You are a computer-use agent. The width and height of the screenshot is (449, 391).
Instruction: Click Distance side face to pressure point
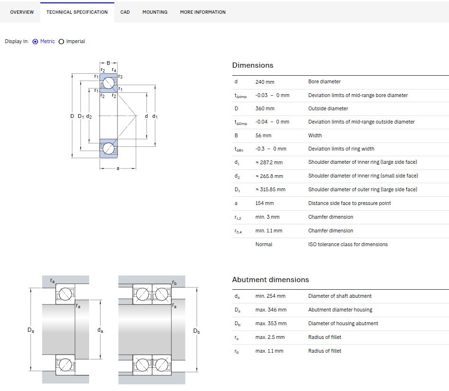coord(349,203)
